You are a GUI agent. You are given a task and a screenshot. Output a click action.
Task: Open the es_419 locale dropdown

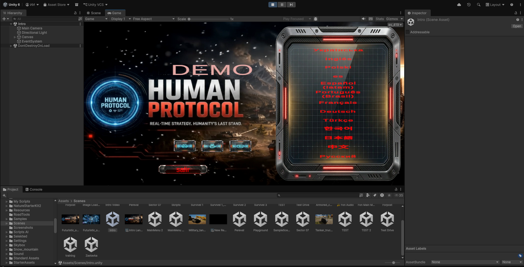pos(395,25)
